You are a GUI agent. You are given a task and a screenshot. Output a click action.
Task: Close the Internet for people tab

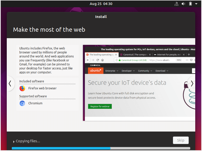tap(184, 55)
